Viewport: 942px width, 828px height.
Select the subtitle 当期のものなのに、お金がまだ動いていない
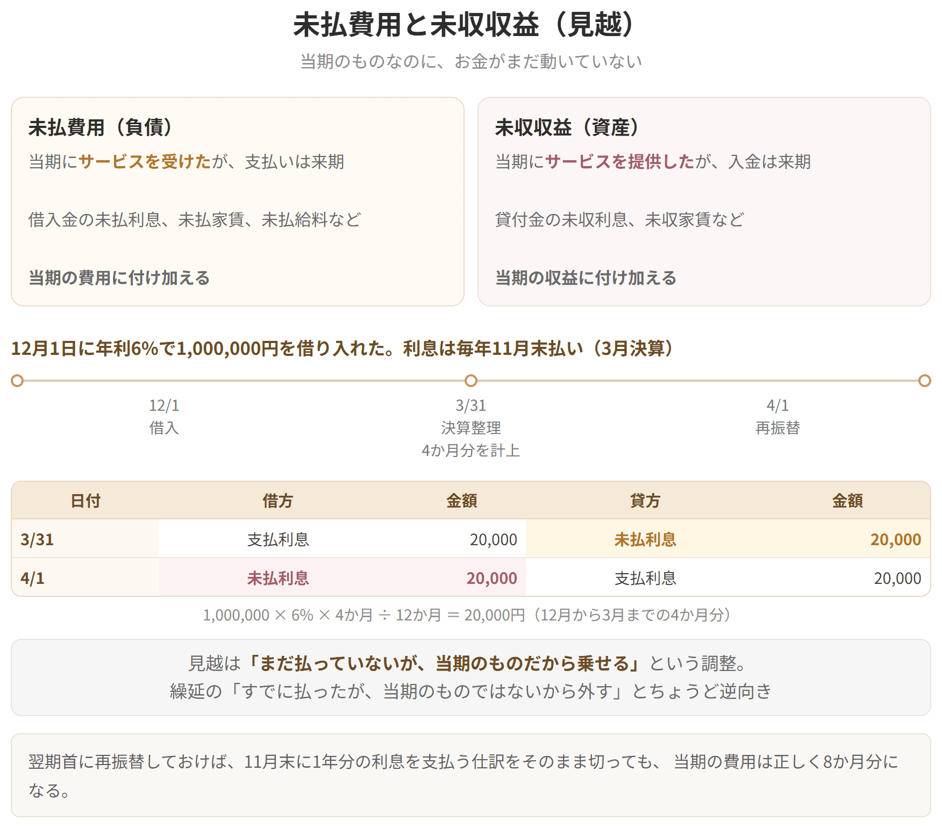tap(471, 61)
